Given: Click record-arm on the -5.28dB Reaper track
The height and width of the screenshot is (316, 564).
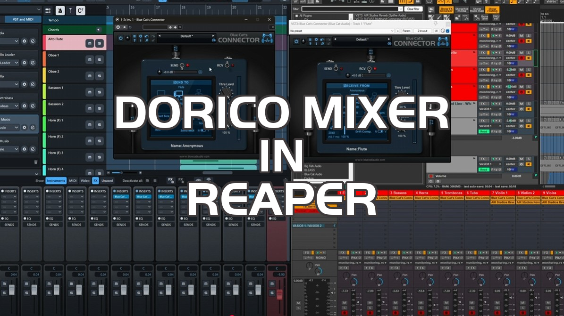Looking at the screenshot, I should (521, 75).
